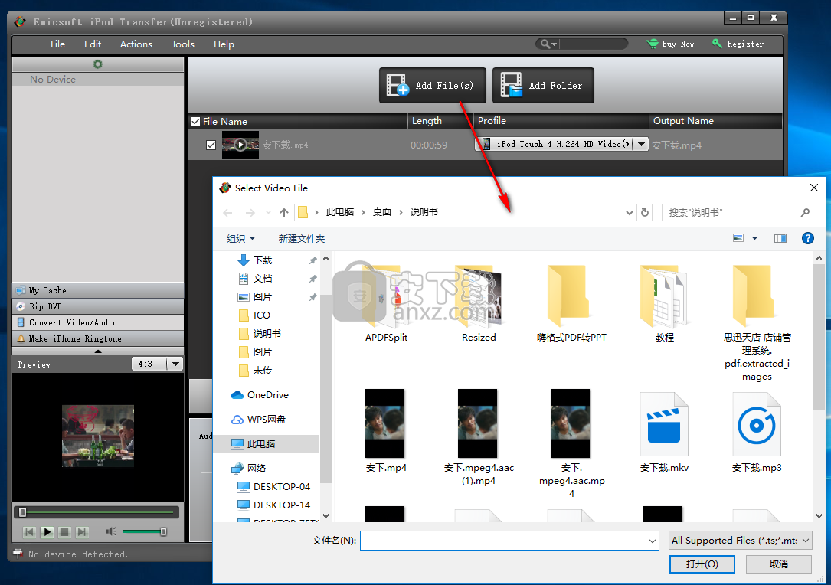Adjust the preview volume slider
The width and height of the screenshot is (831, 585).
pyautogui.click(x=146, y=531)
